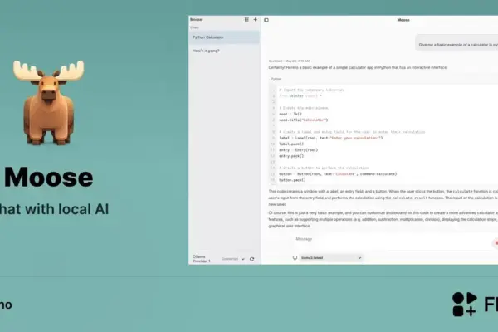Click the "hat with local AI" tagline
Viewport: 498px width, 332px height.
(x=54, y=209)
